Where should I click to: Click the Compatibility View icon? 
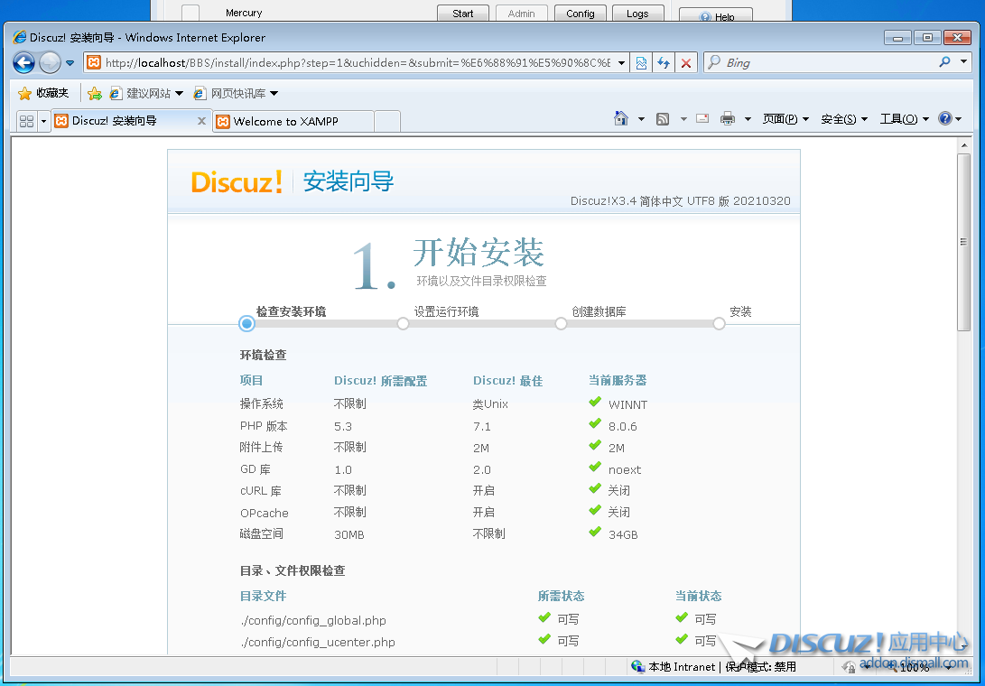(641, 63)
